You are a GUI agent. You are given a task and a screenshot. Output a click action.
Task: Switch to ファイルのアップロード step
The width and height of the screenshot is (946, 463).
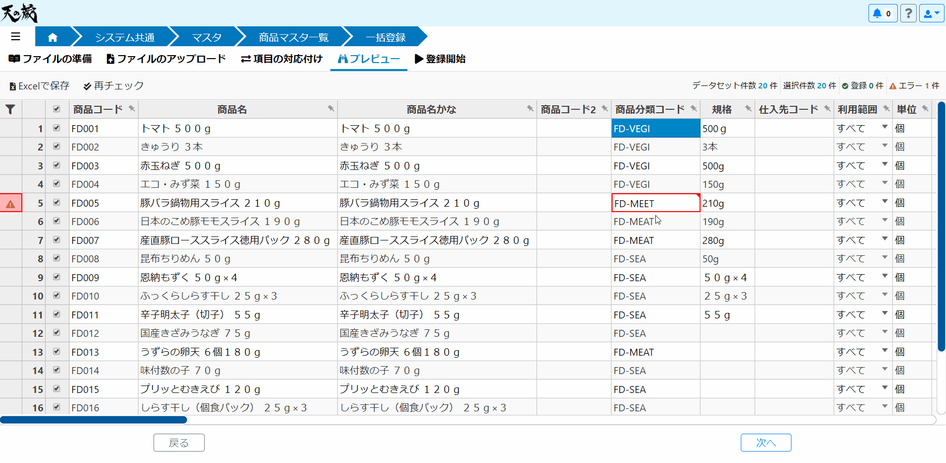(166, 59)
